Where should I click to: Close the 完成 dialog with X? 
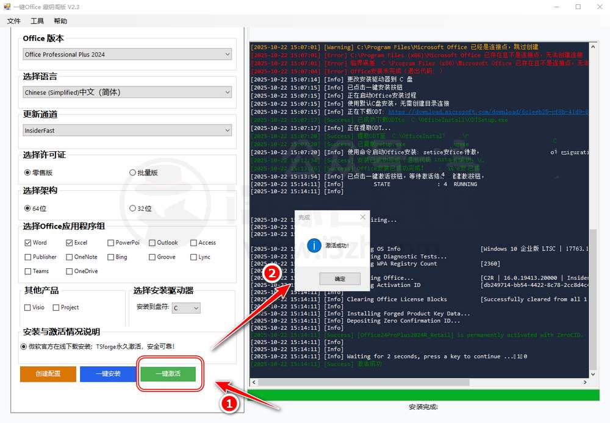[x=363, y=217]
